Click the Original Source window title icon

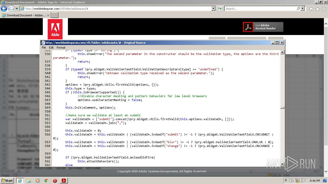pos(43,43)
